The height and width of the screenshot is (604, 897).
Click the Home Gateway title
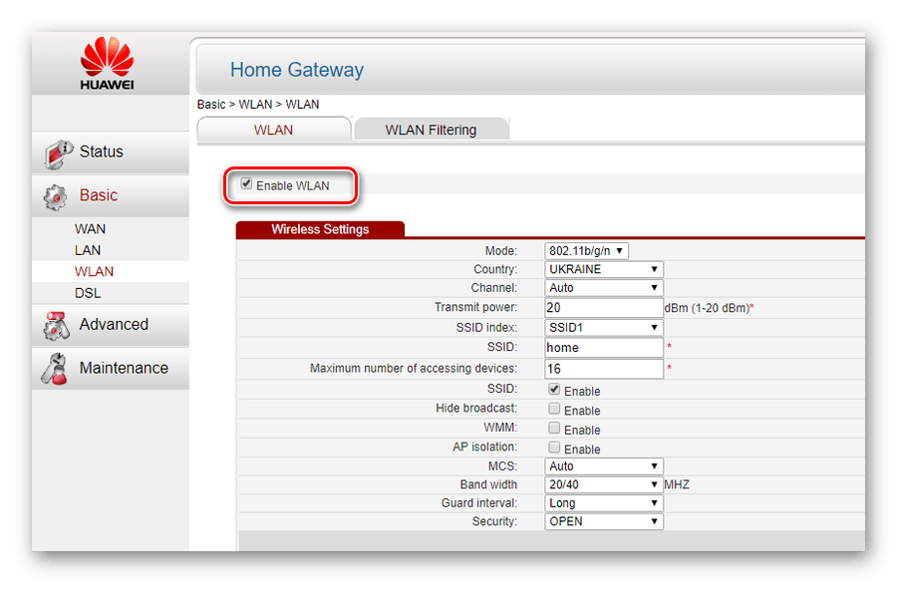[x=297, y=70]
